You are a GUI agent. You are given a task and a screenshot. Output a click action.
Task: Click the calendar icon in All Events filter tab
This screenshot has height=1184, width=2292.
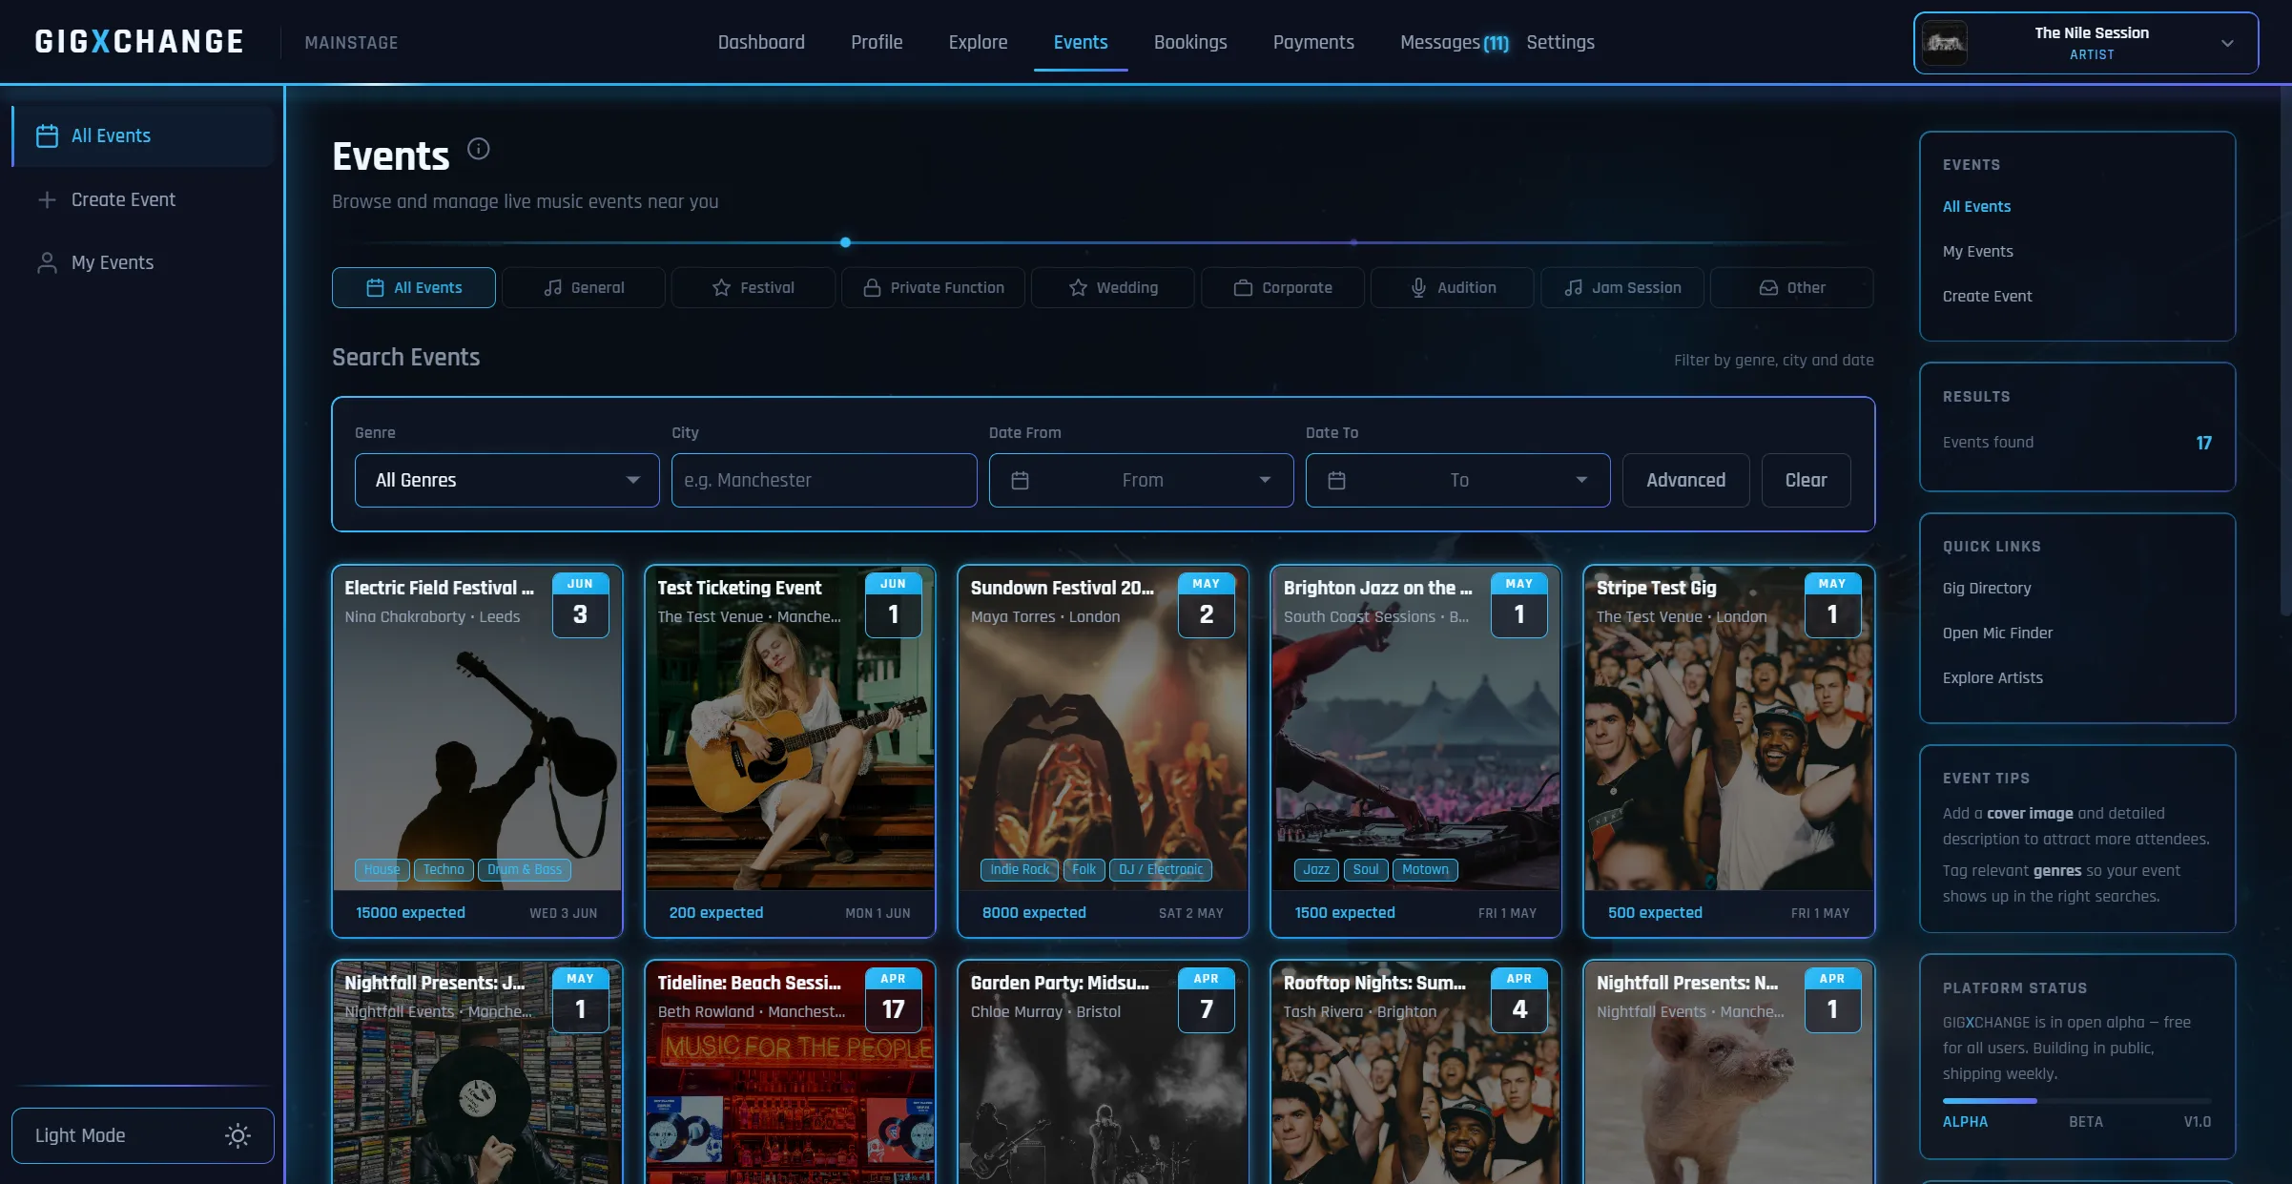(375, 287)
